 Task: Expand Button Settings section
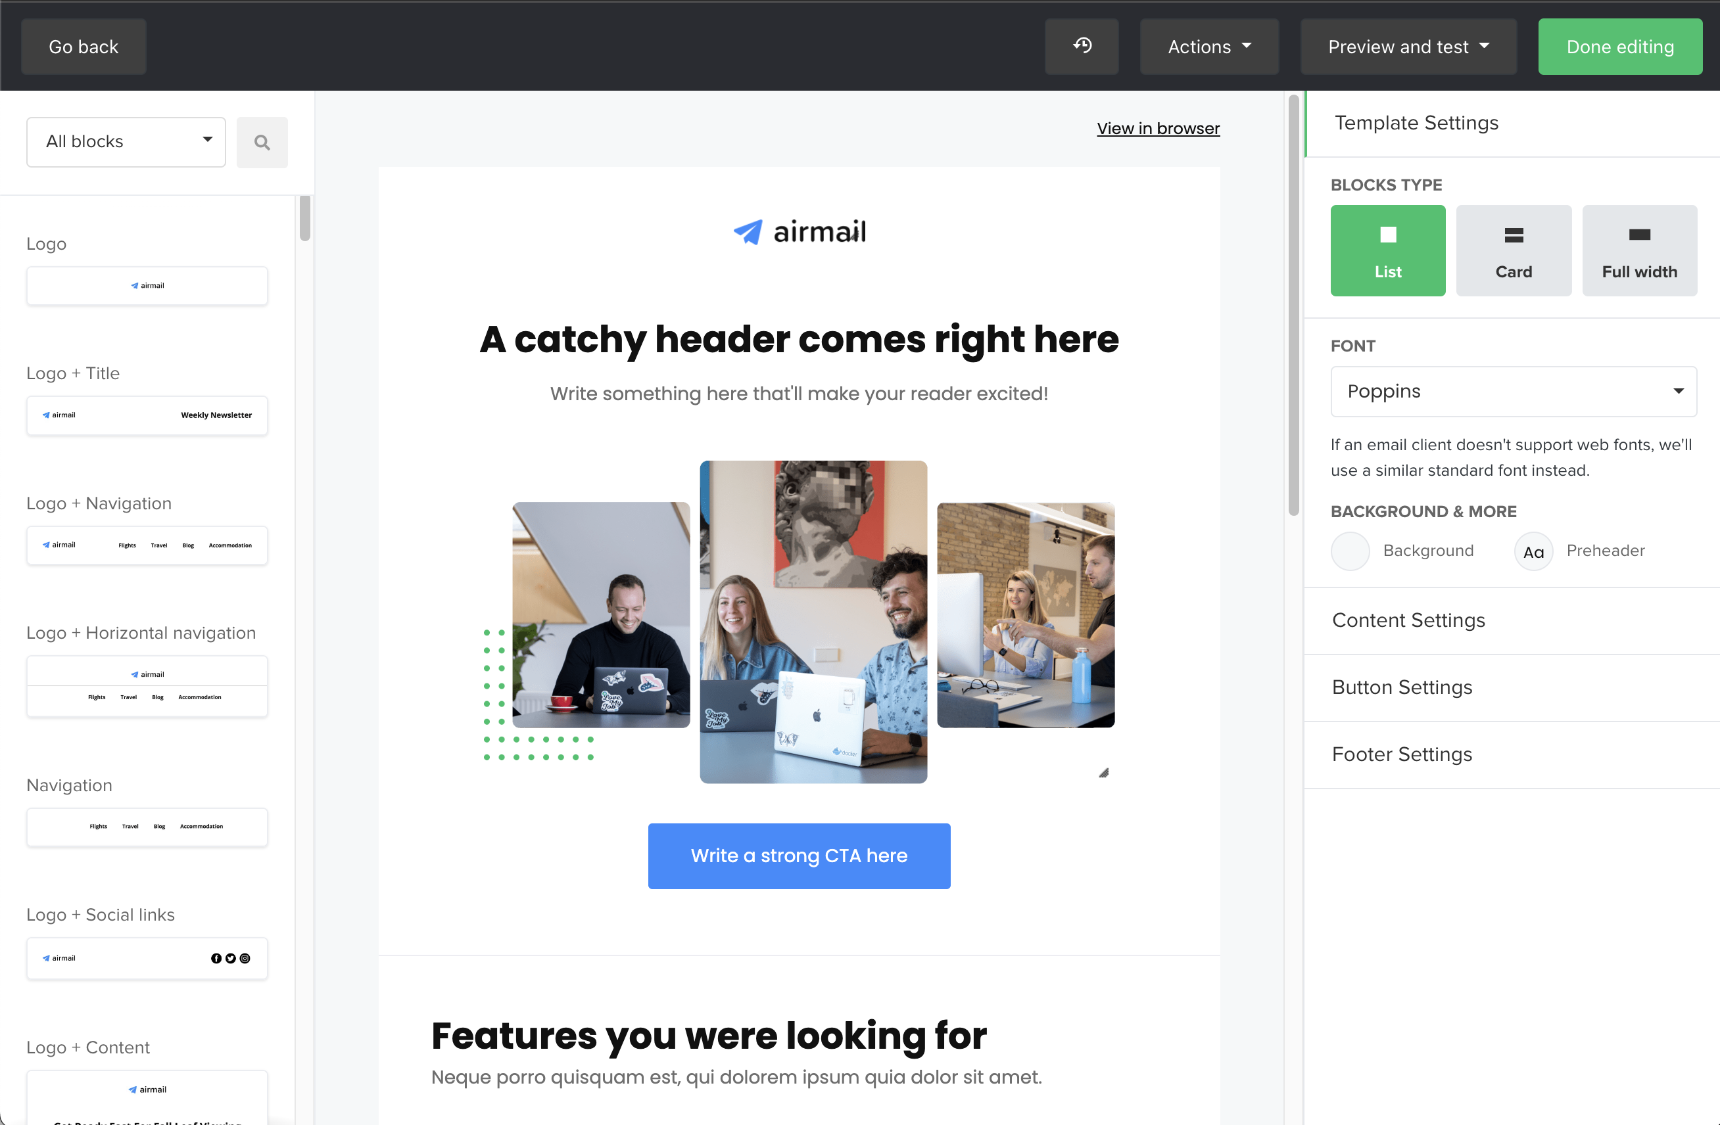(x=1512, y=687)
